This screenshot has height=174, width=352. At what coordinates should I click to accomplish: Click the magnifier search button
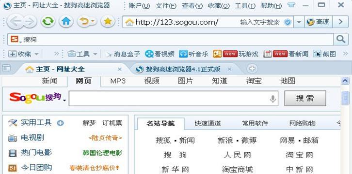341,40
